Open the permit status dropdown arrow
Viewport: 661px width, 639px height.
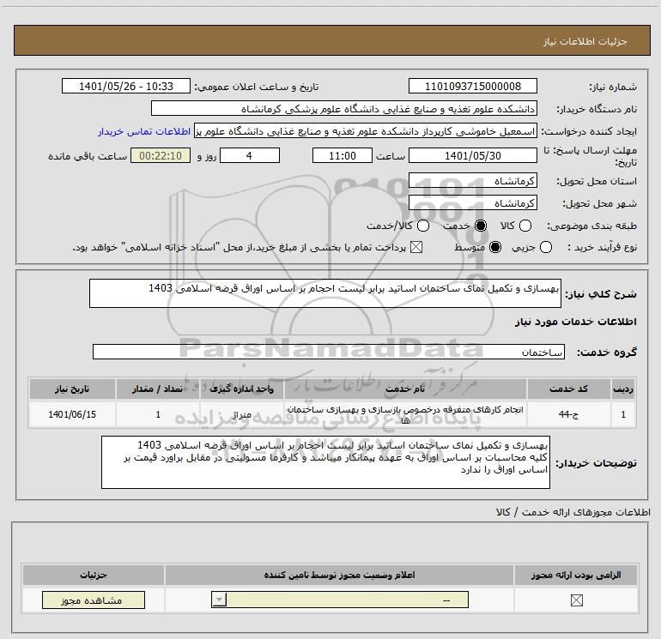[219, 600]
